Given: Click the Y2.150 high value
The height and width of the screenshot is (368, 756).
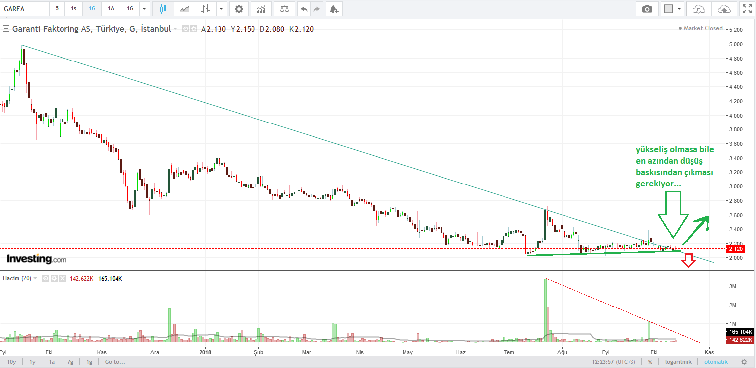Looking at the screenshot, I should pos(243,29).
